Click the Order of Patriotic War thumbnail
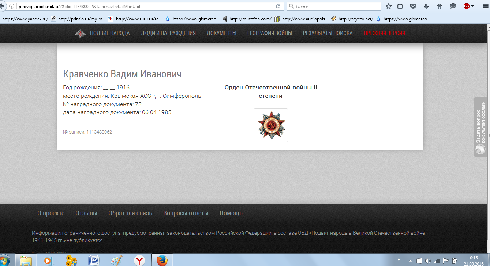The width and height of the screenshot is (490, 266). (270, 125)
